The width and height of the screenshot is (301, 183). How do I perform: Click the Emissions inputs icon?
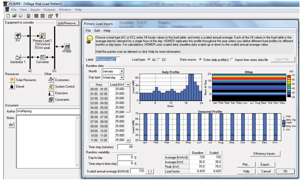pos(51,93)
